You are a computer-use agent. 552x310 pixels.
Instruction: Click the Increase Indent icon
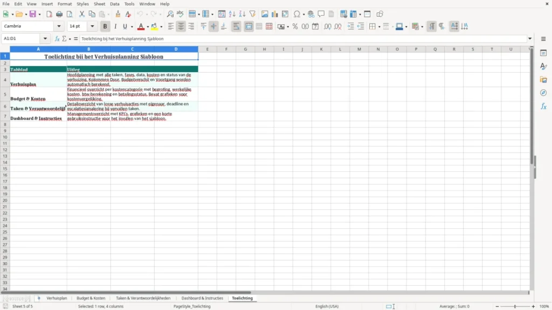click(350, 26)
